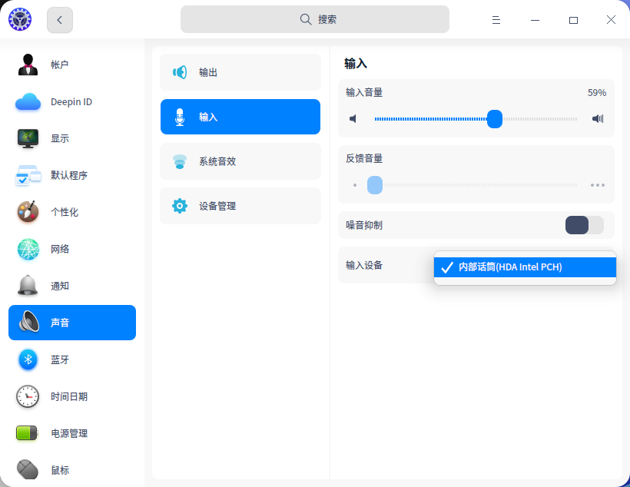This screenshot has height=487, width=630.
Task: Open 显示 display settings from sidebar
Action: pyautogui.click(x=71, y=138)
